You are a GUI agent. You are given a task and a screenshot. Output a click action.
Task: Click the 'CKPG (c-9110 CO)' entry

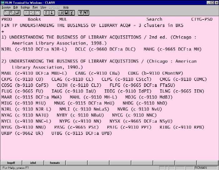tap(22, 79)
